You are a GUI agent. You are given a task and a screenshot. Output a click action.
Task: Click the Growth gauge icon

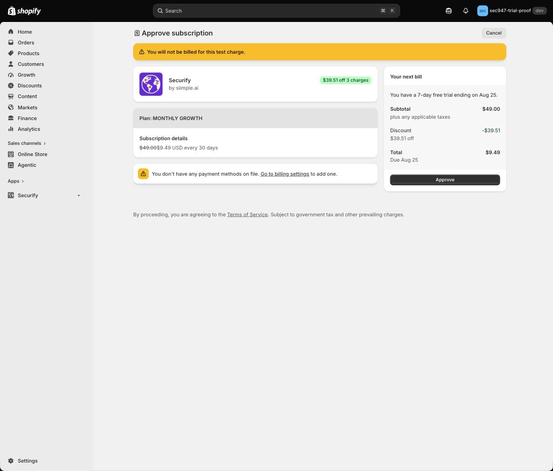pos(11,75)
